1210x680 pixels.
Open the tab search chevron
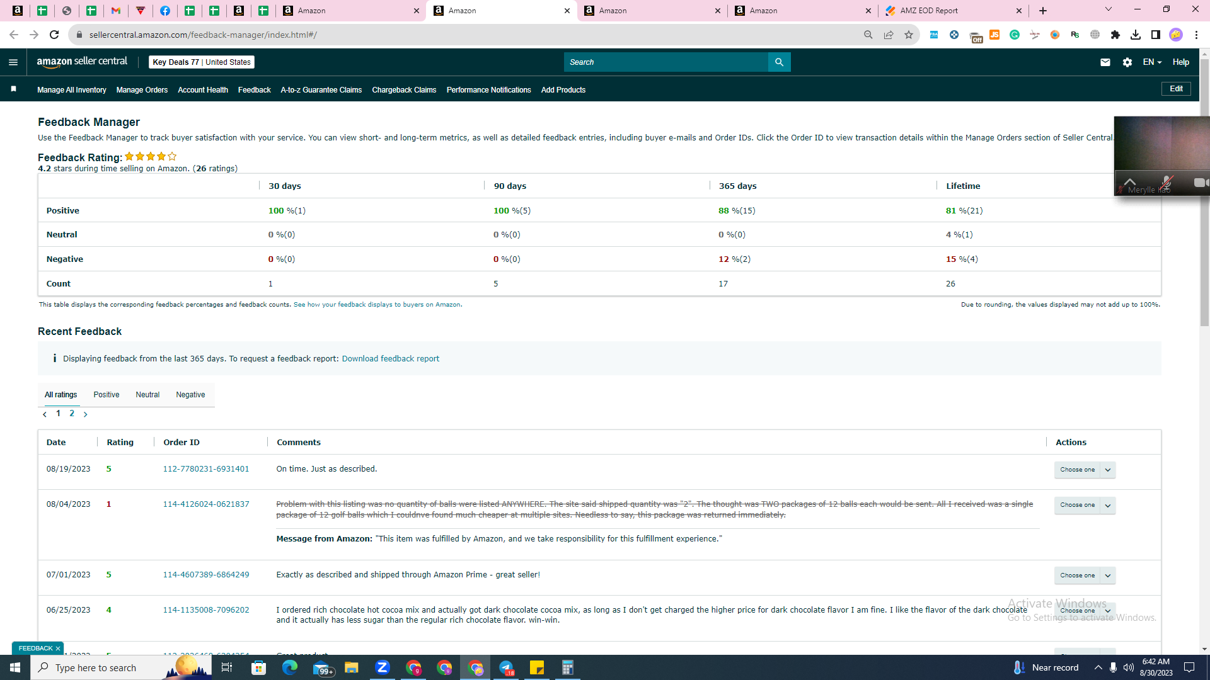1109,9
